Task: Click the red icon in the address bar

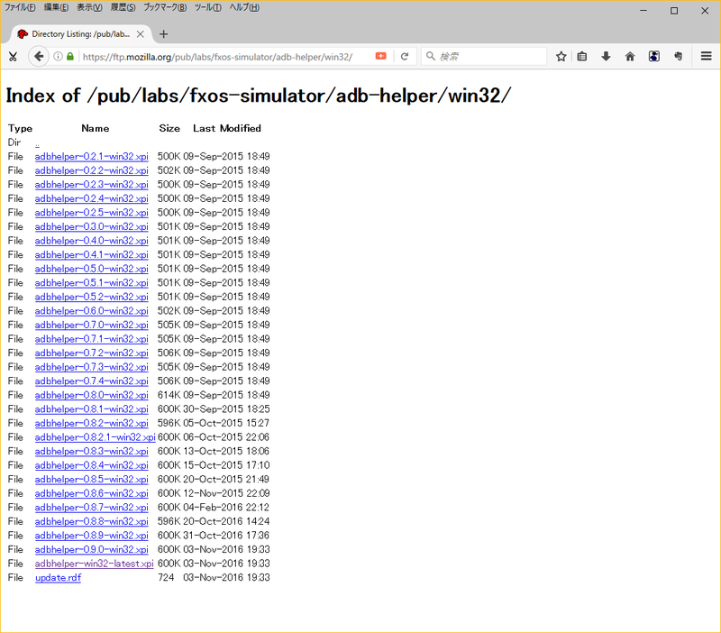Action: pyautogui.click(x=380, y=56)
